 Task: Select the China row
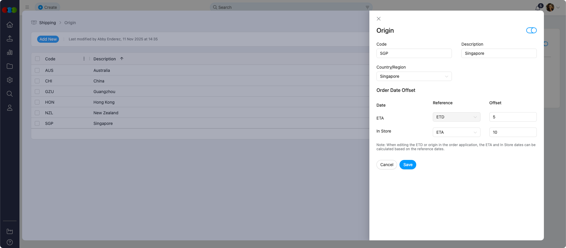click(x=200, y=81)
